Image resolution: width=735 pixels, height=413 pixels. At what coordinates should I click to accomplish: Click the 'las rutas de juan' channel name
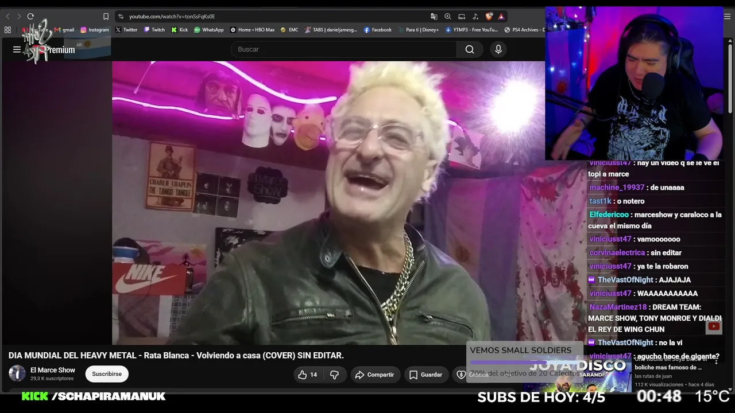point(653,376)
